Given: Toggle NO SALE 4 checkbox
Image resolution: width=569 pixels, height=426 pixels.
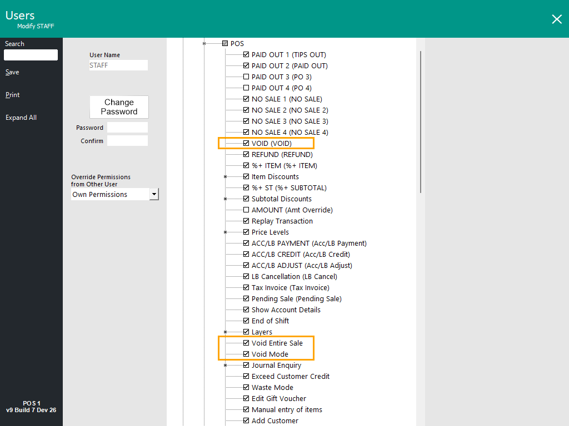Looking at the screenshot, I should [246, 132].
